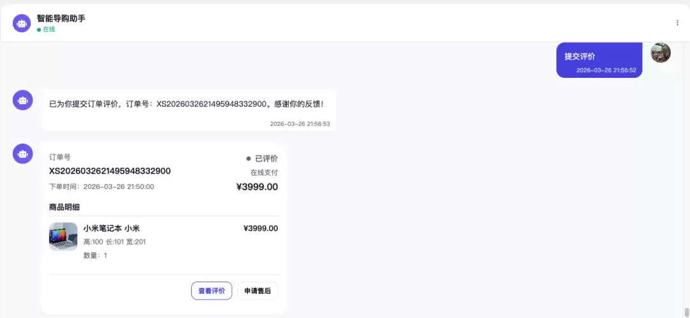Click the 在线 status indicator
Image resolution: width=690 pixels, height=318 pixels.
46,29
